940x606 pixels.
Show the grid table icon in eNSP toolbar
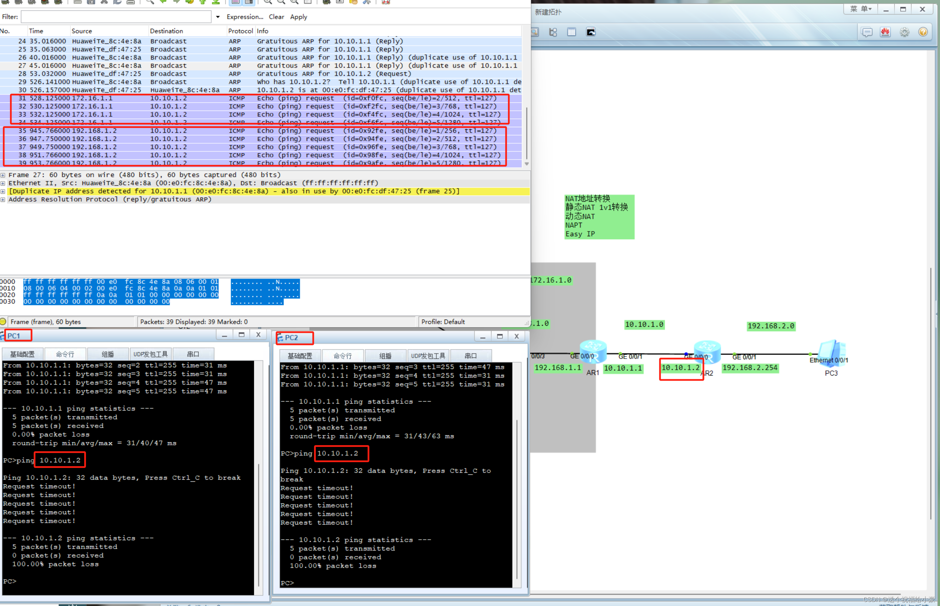pos(571,32)
